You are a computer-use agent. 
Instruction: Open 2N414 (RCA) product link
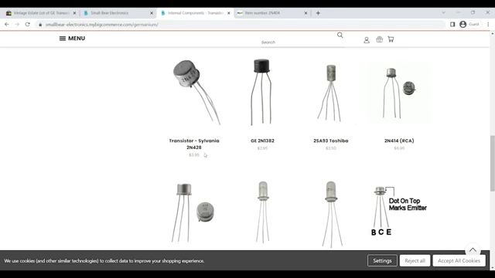[x=399, y=141]
